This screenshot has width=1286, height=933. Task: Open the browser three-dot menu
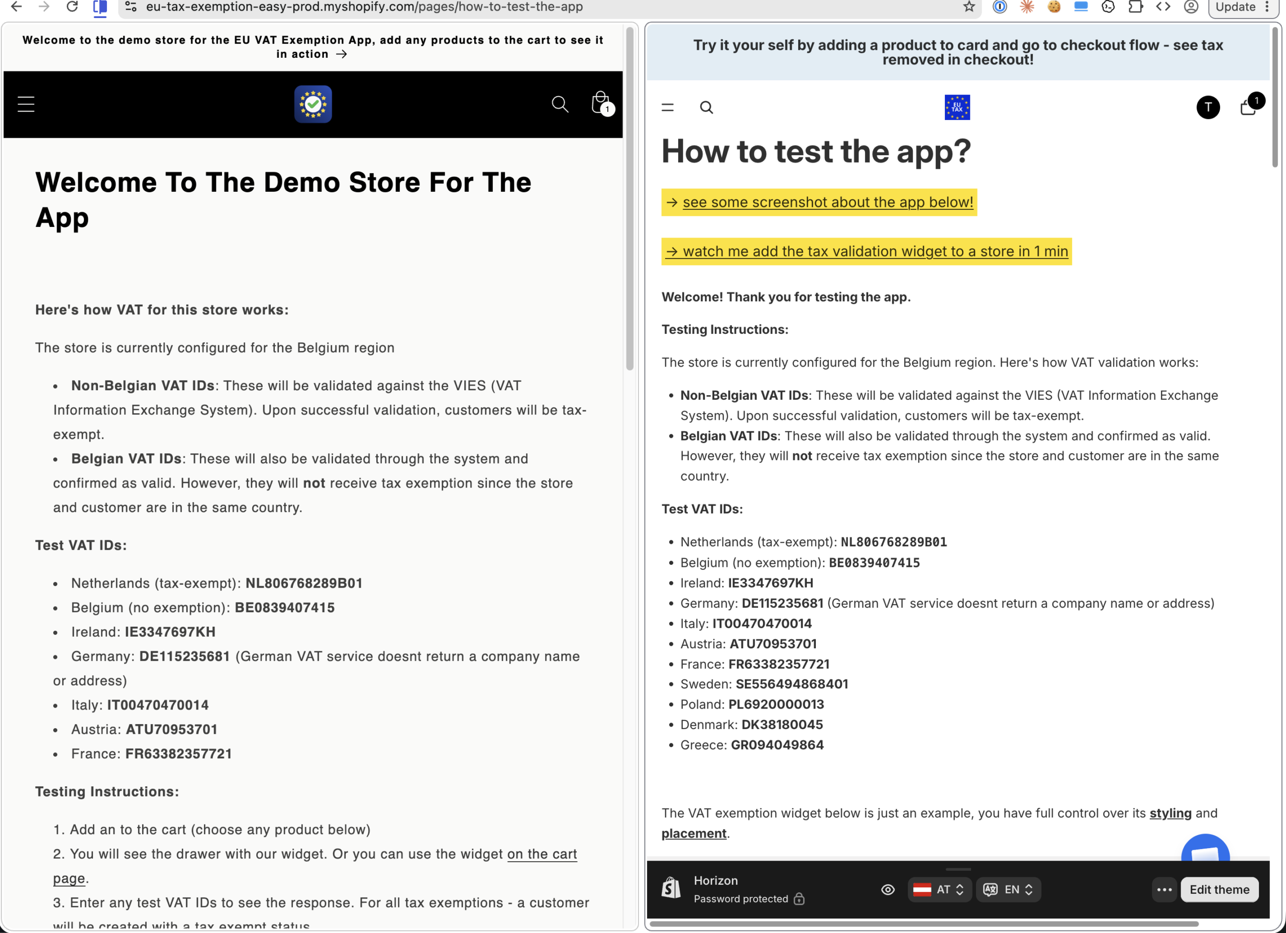click(1267, 7)
